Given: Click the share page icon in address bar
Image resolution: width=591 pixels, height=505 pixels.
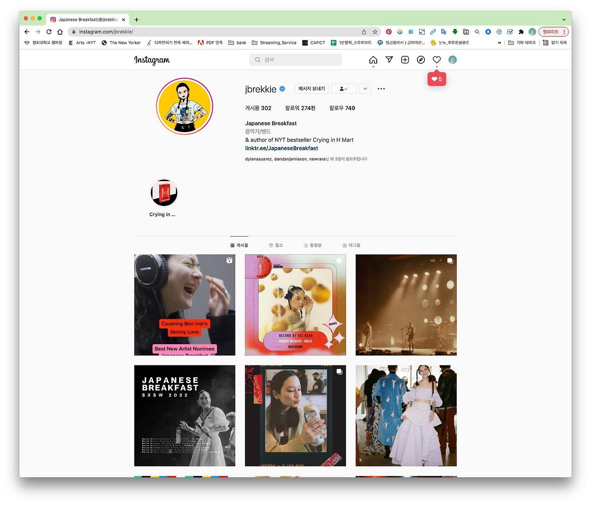Looking at the screenshot, I should point(364,32).
